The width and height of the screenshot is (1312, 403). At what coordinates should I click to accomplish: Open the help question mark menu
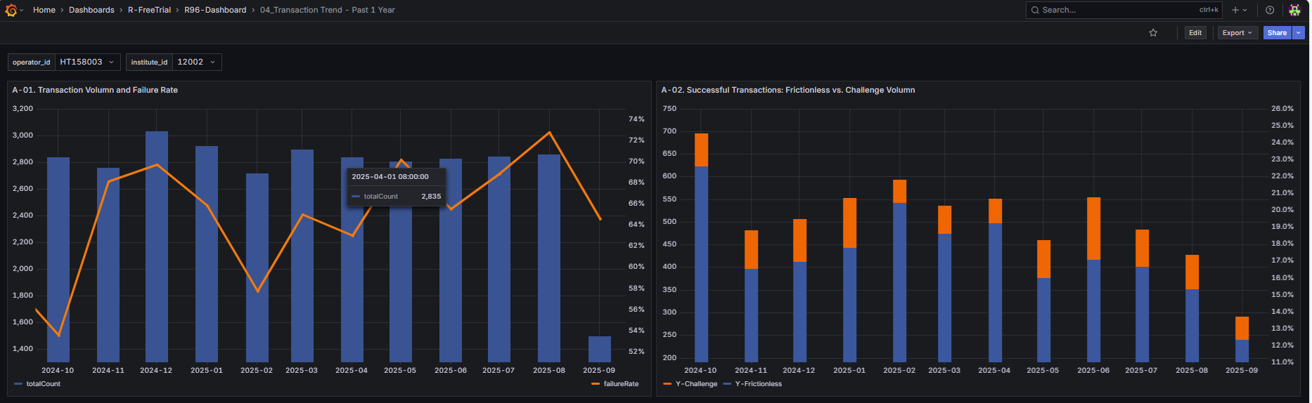(x=1270, y=10)
